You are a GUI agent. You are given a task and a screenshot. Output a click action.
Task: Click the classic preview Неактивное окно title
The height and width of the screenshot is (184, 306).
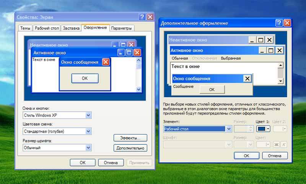[x=188, y=40]
